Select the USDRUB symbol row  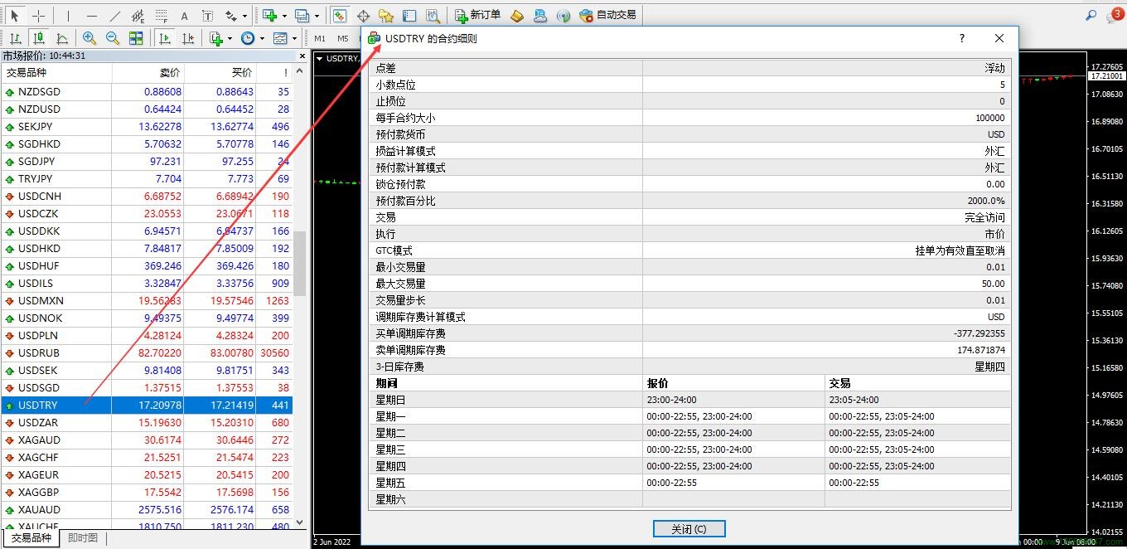tap(147, 353)
